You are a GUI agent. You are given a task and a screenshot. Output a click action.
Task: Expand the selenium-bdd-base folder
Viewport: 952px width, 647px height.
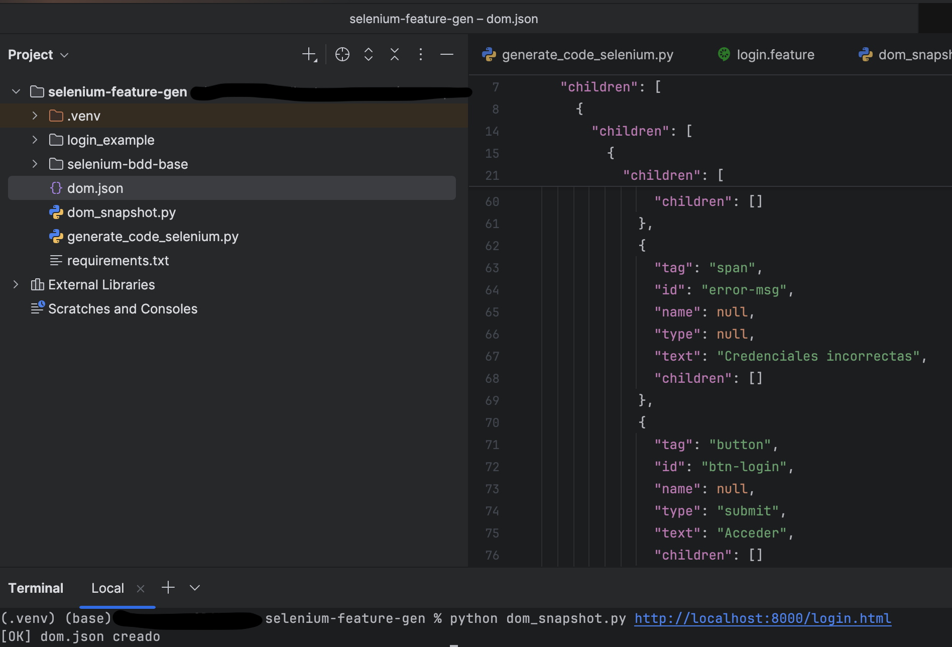(x=35, y=164)
